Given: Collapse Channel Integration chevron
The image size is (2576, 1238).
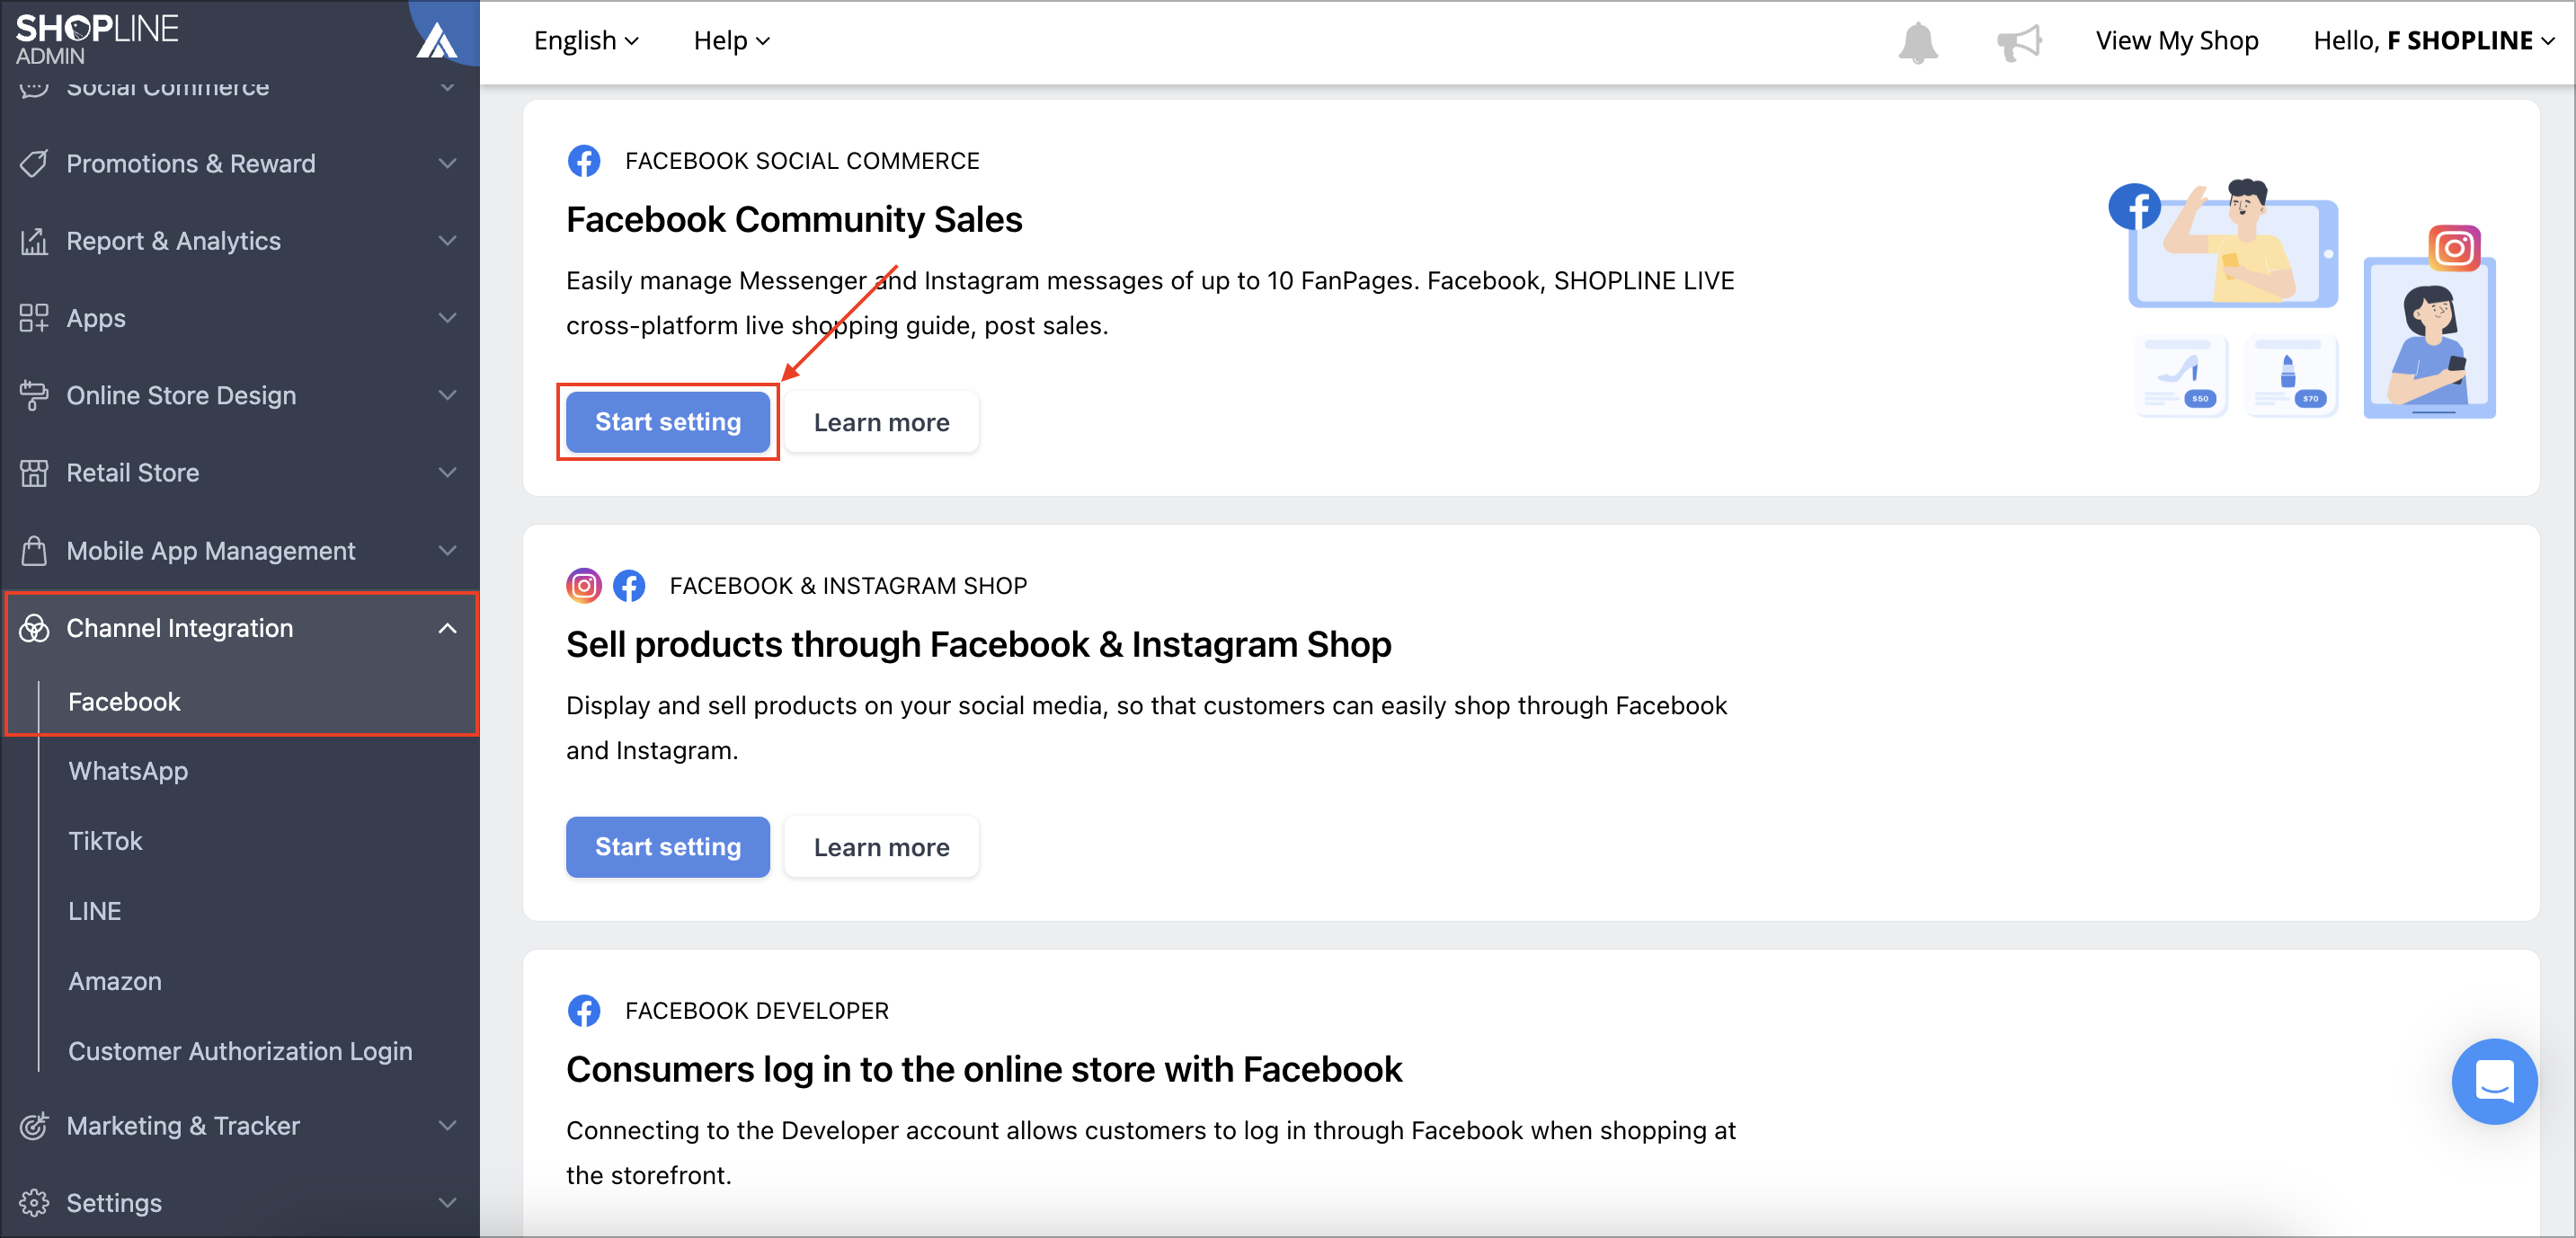Looking at the screenshot, I should coord(448,627).
